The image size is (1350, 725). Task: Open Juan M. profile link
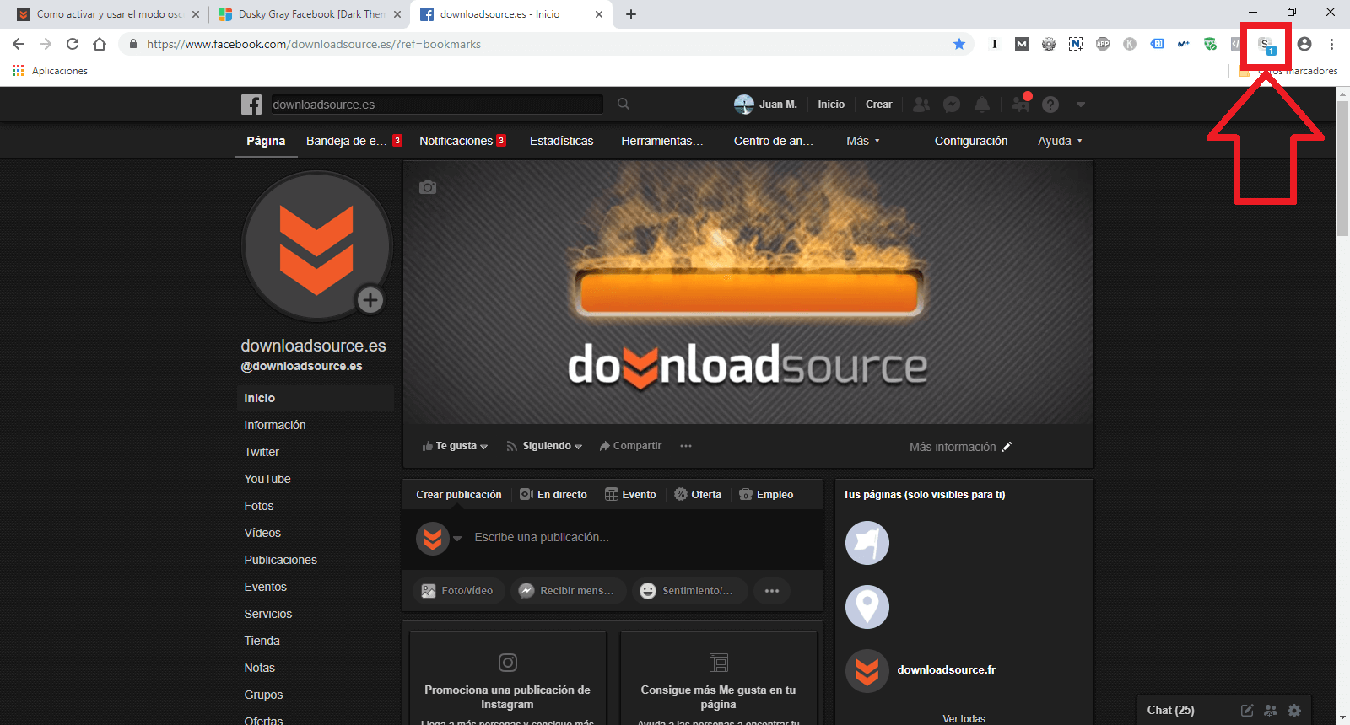[765, 105]
